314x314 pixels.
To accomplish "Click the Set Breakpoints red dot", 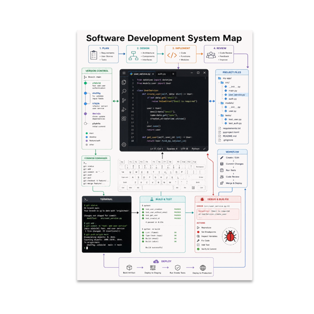I will (x=198, y=232).
